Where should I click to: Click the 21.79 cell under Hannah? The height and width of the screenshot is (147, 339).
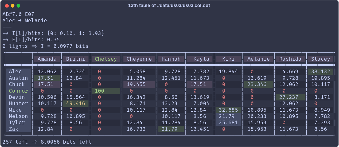171,129
